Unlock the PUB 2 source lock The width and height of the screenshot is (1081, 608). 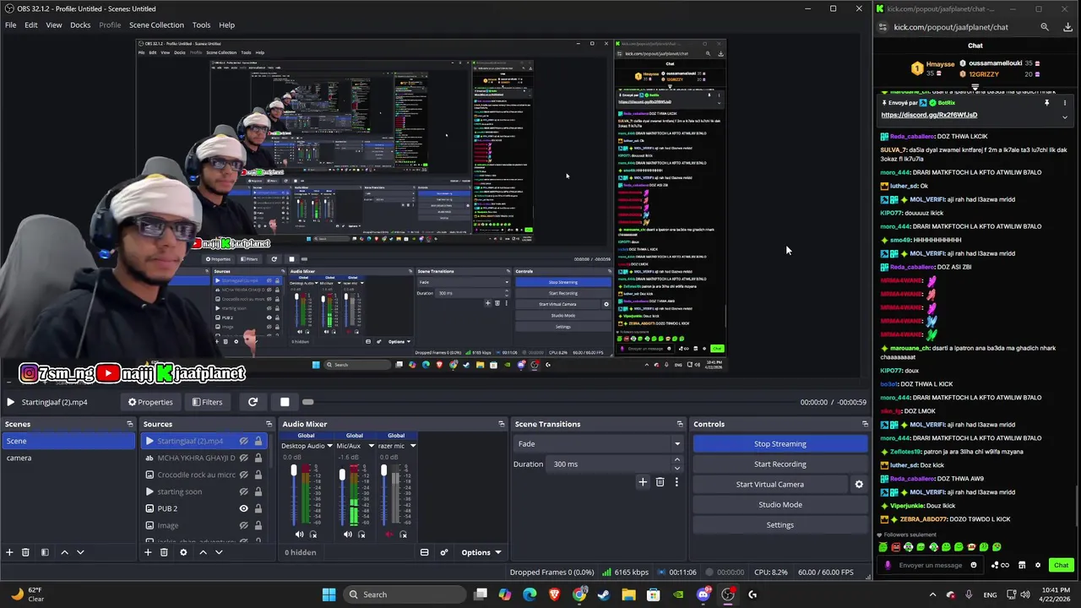[x=258, y=508]
